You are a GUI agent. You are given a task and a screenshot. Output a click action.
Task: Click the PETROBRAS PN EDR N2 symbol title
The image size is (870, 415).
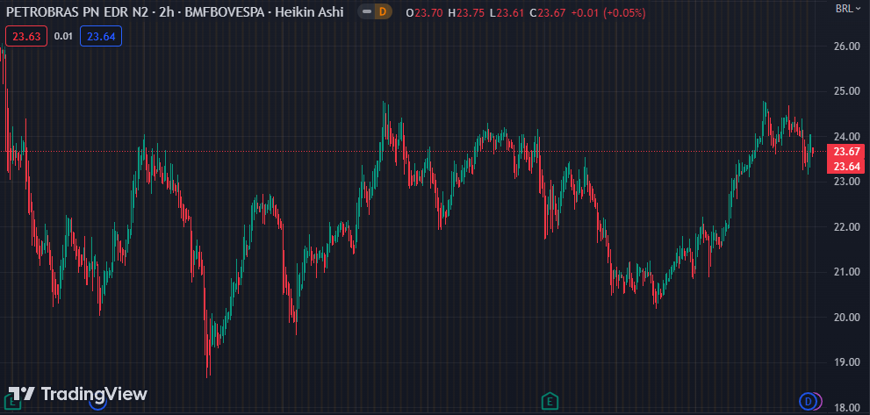[x=77, y=11]
